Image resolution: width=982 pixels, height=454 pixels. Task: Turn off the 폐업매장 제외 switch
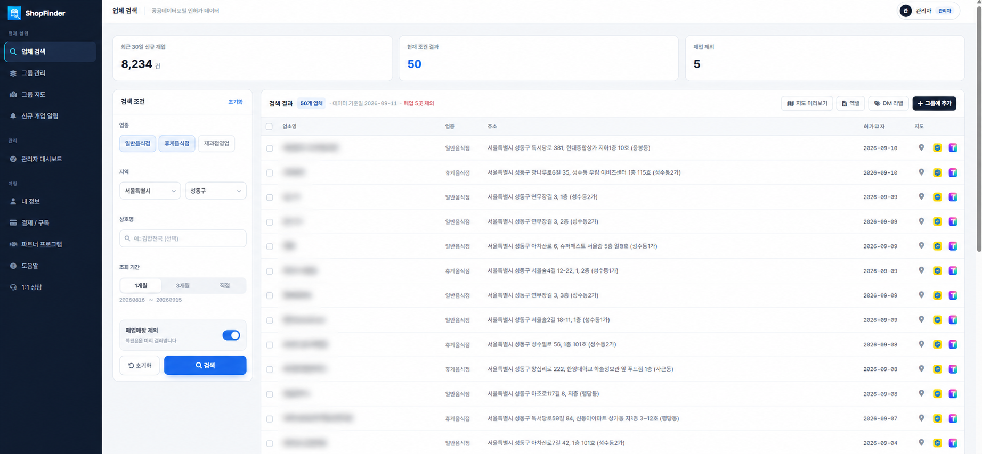coord(231,335)
